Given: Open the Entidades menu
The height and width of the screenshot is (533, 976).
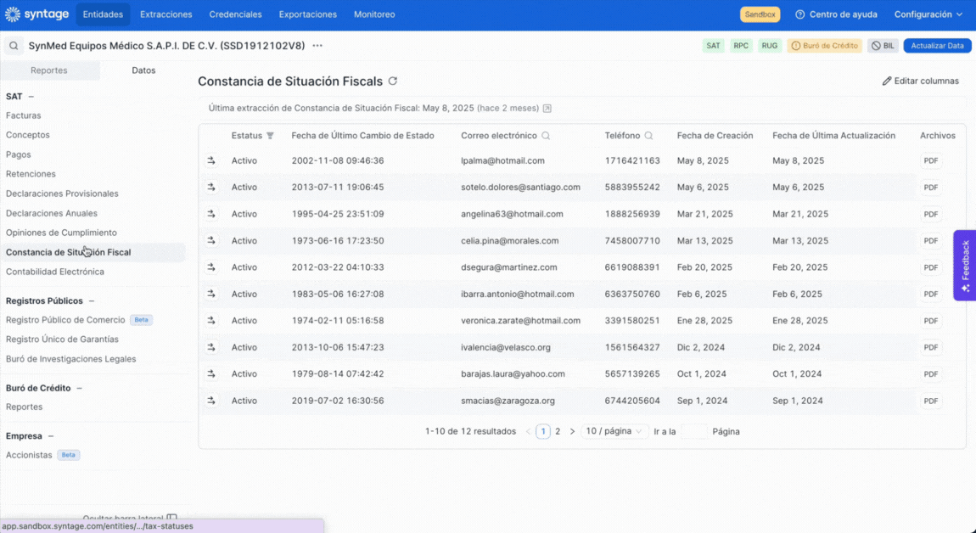Looking at the screenshot, I should pos(103,14).
